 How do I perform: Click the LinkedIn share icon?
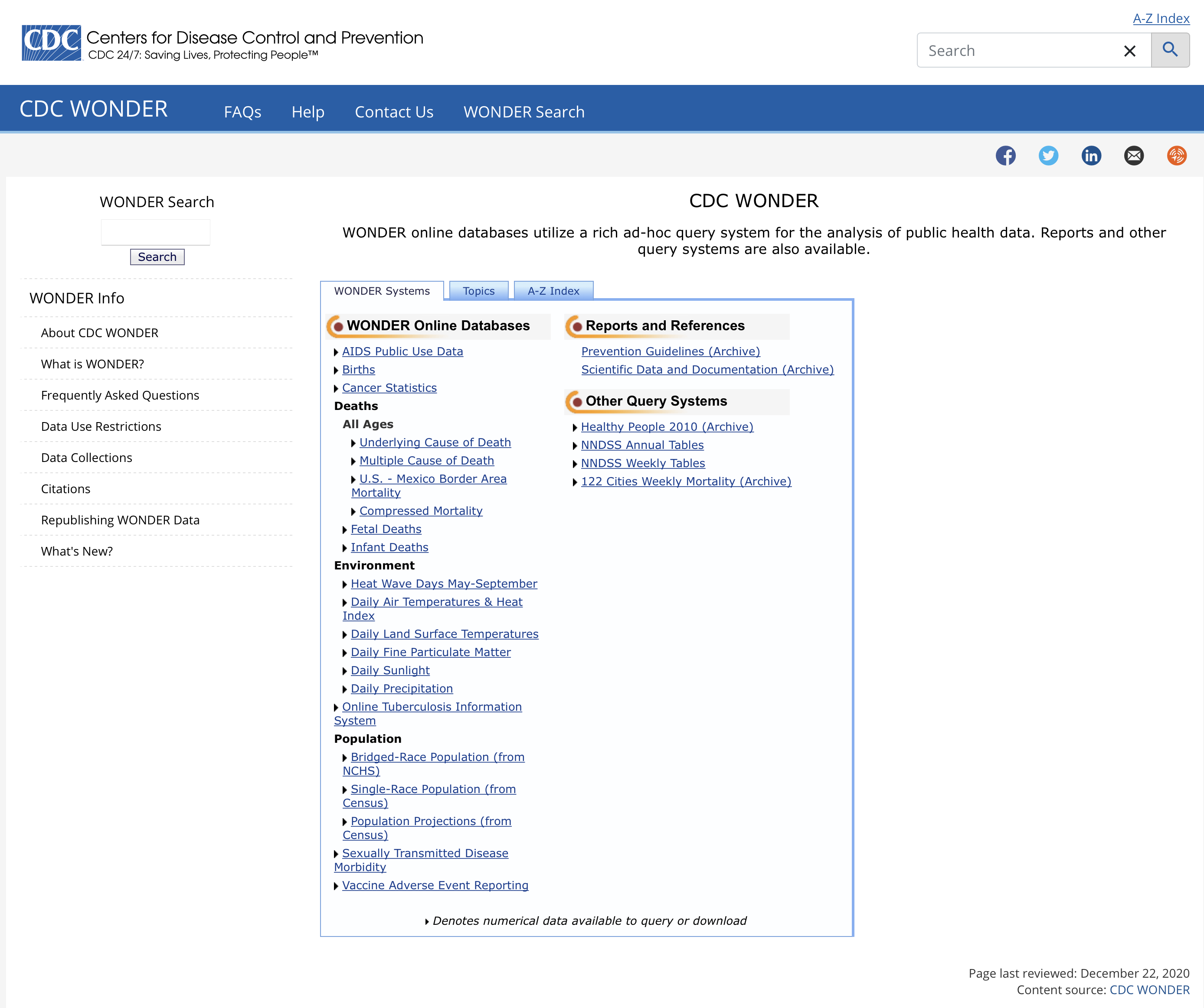point(1090,156)
